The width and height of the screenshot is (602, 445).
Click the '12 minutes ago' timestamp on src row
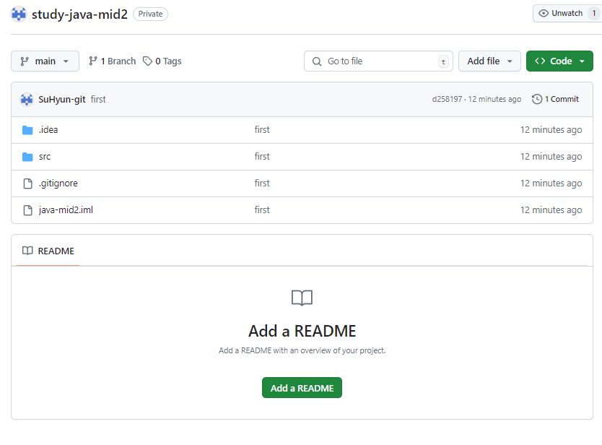click(551, 157)
